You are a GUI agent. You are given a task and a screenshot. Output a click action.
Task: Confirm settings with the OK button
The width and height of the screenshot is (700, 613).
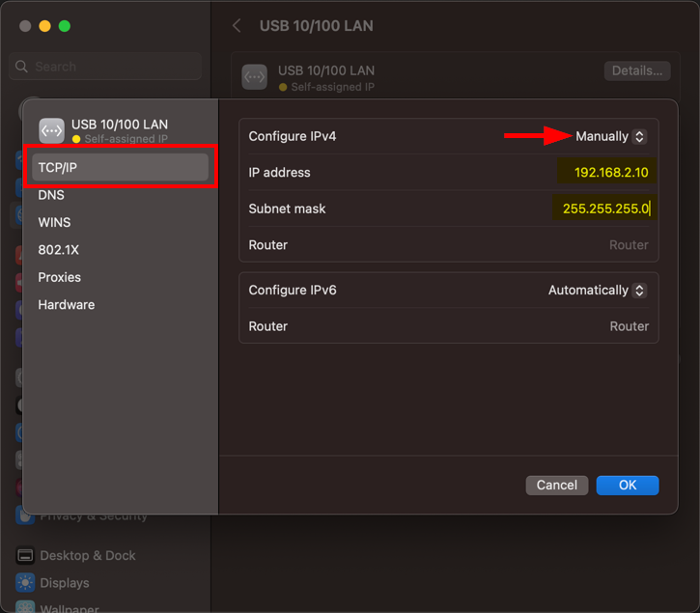point(628,486)
